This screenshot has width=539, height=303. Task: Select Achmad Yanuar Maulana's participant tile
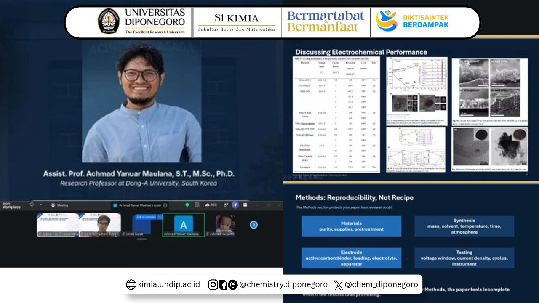(184, 225)
